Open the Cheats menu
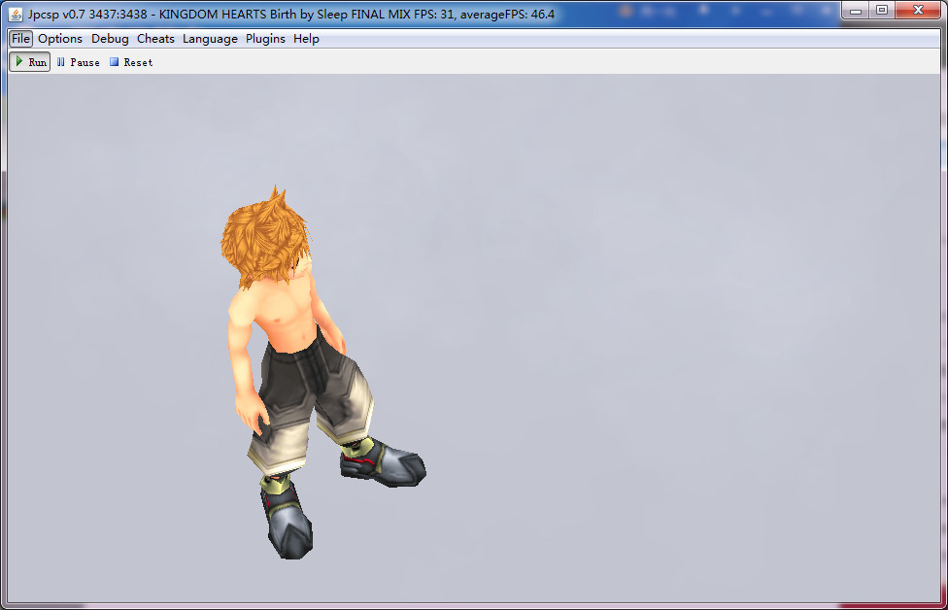 (x=155, y=39)
